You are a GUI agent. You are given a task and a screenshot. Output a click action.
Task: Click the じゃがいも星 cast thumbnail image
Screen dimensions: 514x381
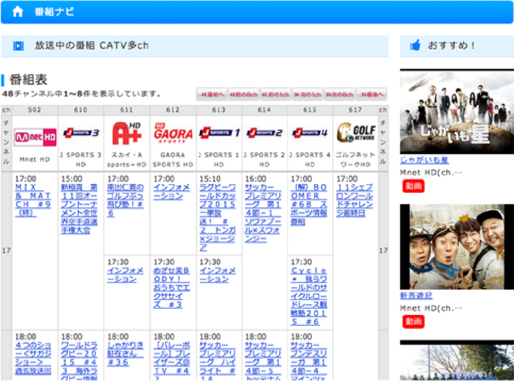tap(457, 111)
